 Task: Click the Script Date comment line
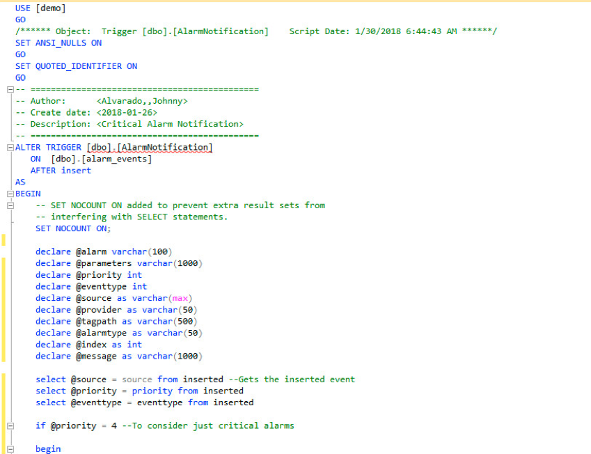256,31
